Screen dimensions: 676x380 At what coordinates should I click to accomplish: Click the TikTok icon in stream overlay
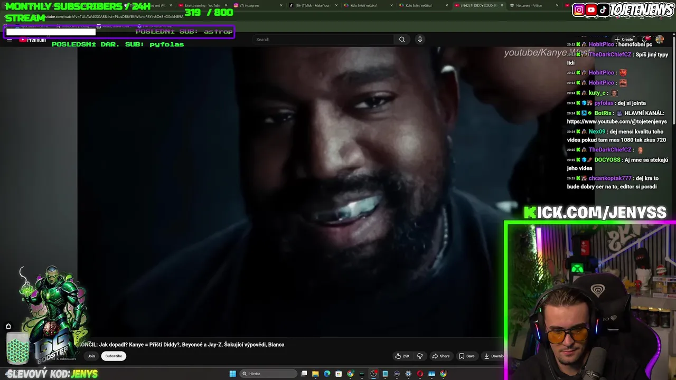pos(603,9)
